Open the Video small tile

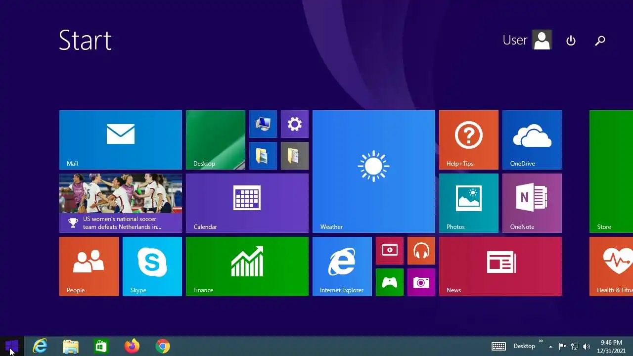(390, 251)
